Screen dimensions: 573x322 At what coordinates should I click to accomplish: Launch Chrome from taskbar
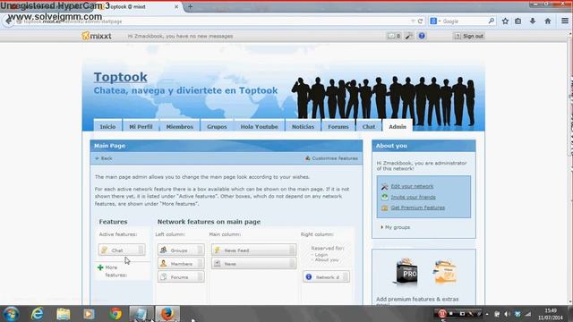click(115, 314)
